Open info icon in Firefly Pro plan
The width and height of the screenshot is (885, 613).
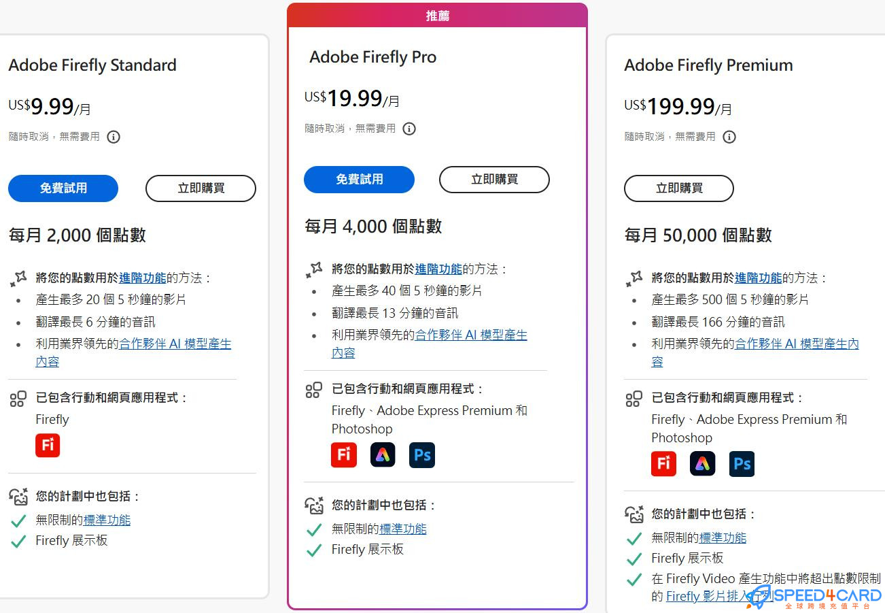pyautogui.click(x=409, y=129)
